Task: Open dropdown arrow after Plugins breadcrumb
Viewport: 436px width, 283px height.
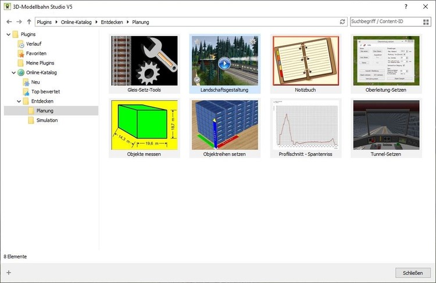Action: tap(56, 22)
